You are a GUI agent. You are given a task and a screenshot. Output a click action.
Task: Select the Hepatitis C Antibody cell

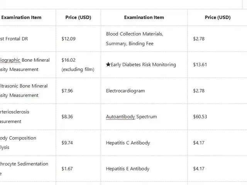click(x=128, y=143)
